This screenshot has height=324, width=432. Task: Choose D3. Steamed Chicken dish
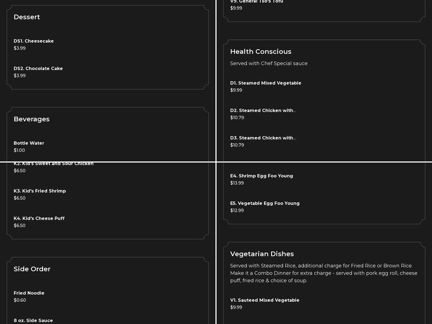pos(263,138)
